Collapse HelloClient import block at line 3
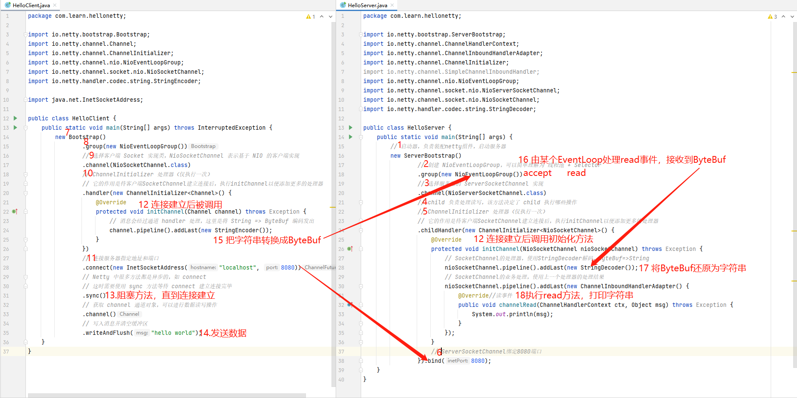The height and width of the screenshot is (398, 797). coord(26,34)
